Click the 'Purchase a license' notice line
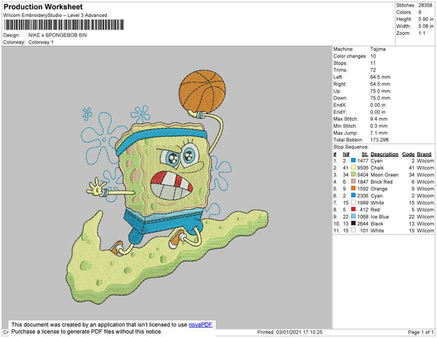This screenshot has width=437, height=338. [87, 331]
